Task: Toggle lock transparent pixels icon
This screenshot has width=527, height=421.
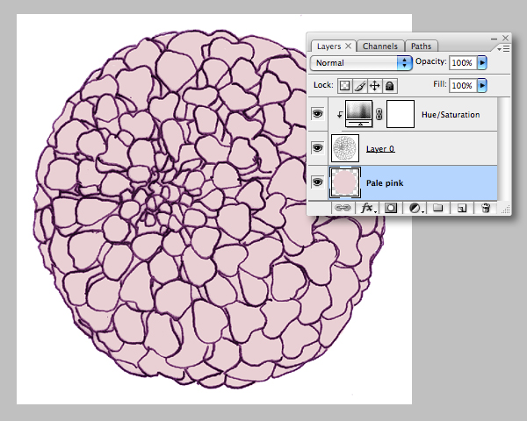Action: pyautogui.click(x=344, y=86)
